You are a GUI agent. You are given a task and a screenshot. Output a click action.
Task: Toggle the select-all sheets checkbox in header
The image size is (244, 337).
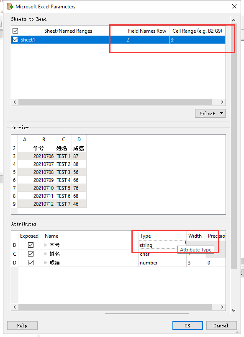tap(15, 31)
